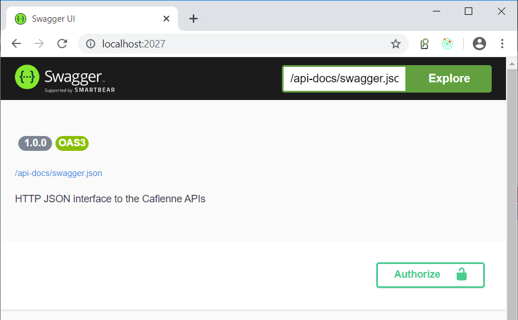Click the browser forward arrow

pos(39,43)
